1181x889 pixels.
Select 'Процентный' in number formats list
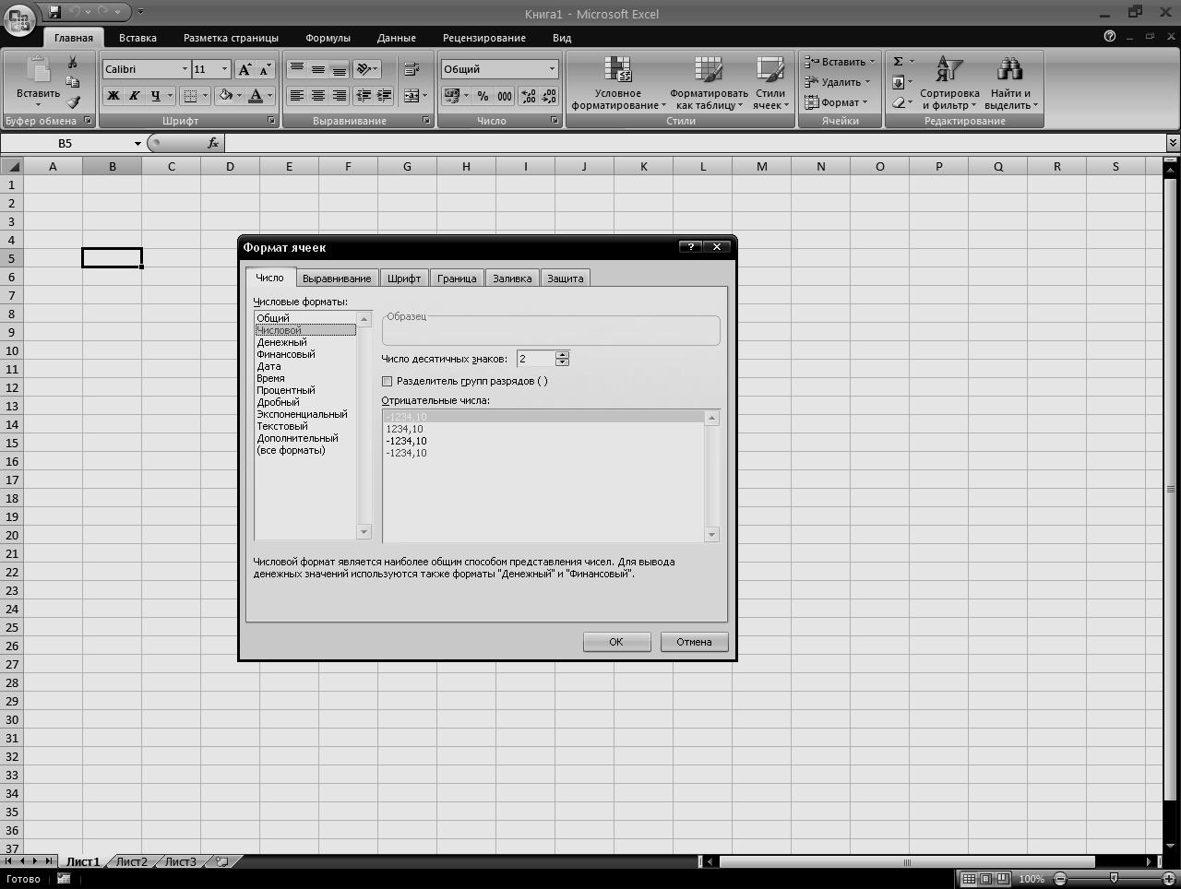click(x=286, y=390)
